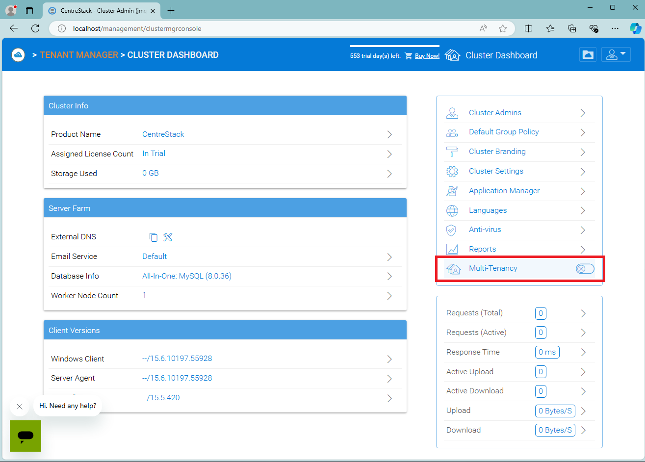Click the Reports chart icon
The width and height of the screenshot is (645, 462).
click(452, 250)
